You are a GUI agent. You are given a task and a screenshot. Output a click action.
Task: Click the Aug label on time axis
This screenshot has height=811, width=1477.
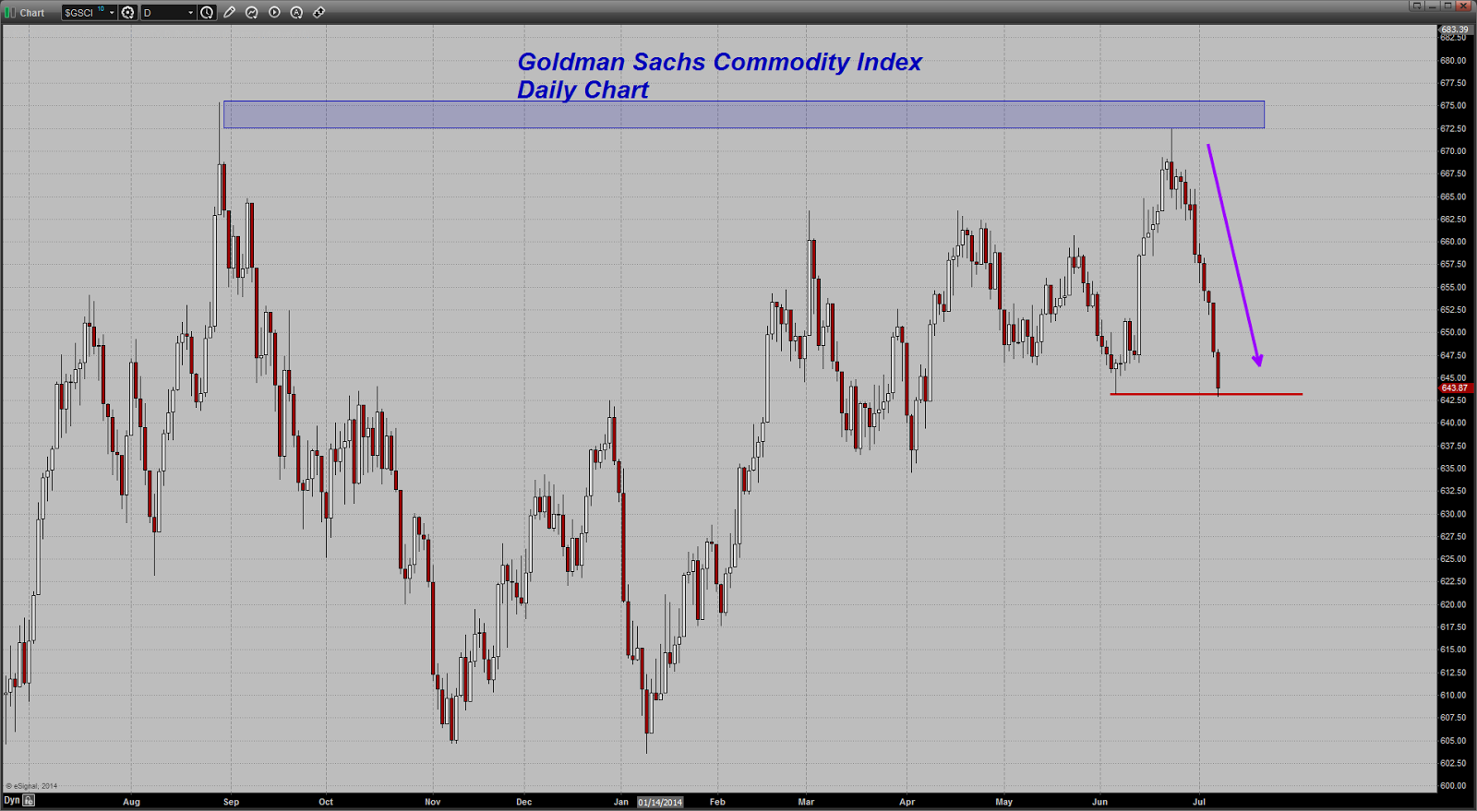click(x=131, y=803)
